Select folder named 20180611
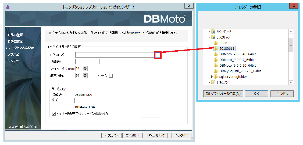Screen dimensions: 303x145 (227, 48)
